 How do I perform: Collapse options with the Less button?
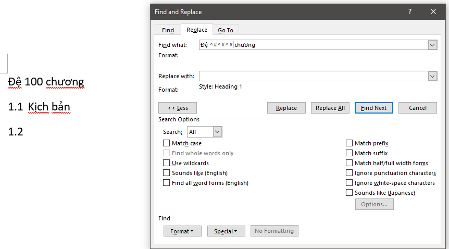(x=178, y=108)
